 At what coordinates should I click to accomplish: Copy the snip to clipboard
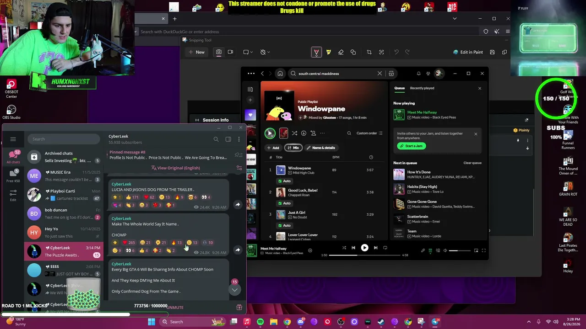[505, 52]
